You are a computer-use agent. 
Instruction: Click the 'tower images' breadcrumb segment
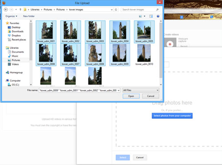[76, 10]
